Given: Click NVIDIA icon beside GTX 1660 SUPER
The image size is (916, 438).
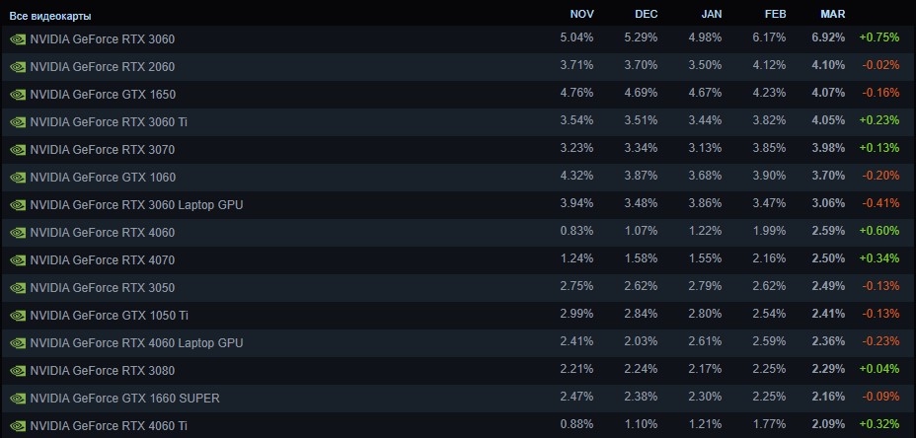Looking at the screenshot, I should click(x=18, y=399).
